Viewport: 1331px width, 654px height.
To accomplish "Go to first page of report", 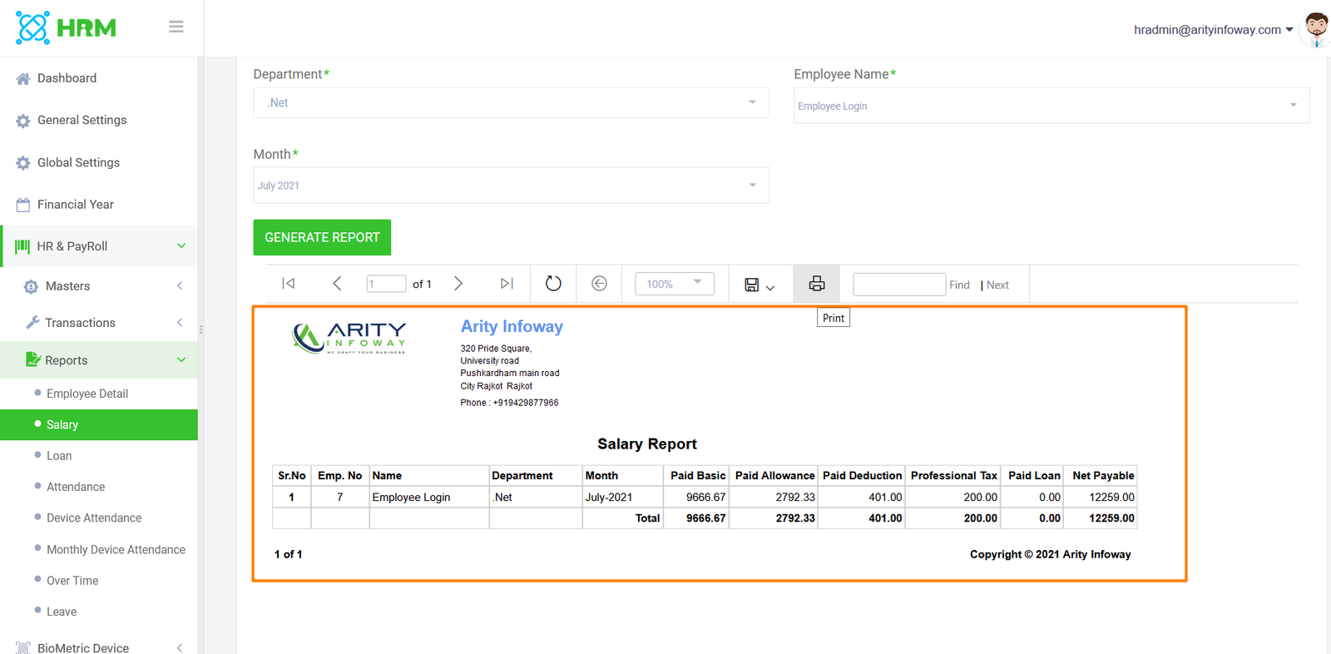I will pos(289,284).
